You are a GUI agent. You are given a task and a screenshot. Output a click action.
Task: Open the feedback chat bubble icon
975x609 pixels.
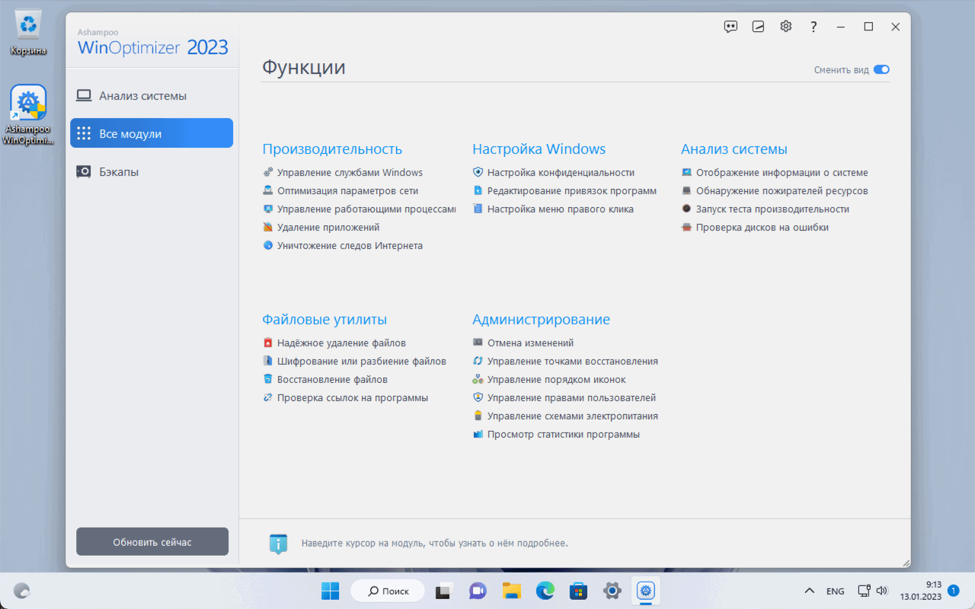[730, 27]
